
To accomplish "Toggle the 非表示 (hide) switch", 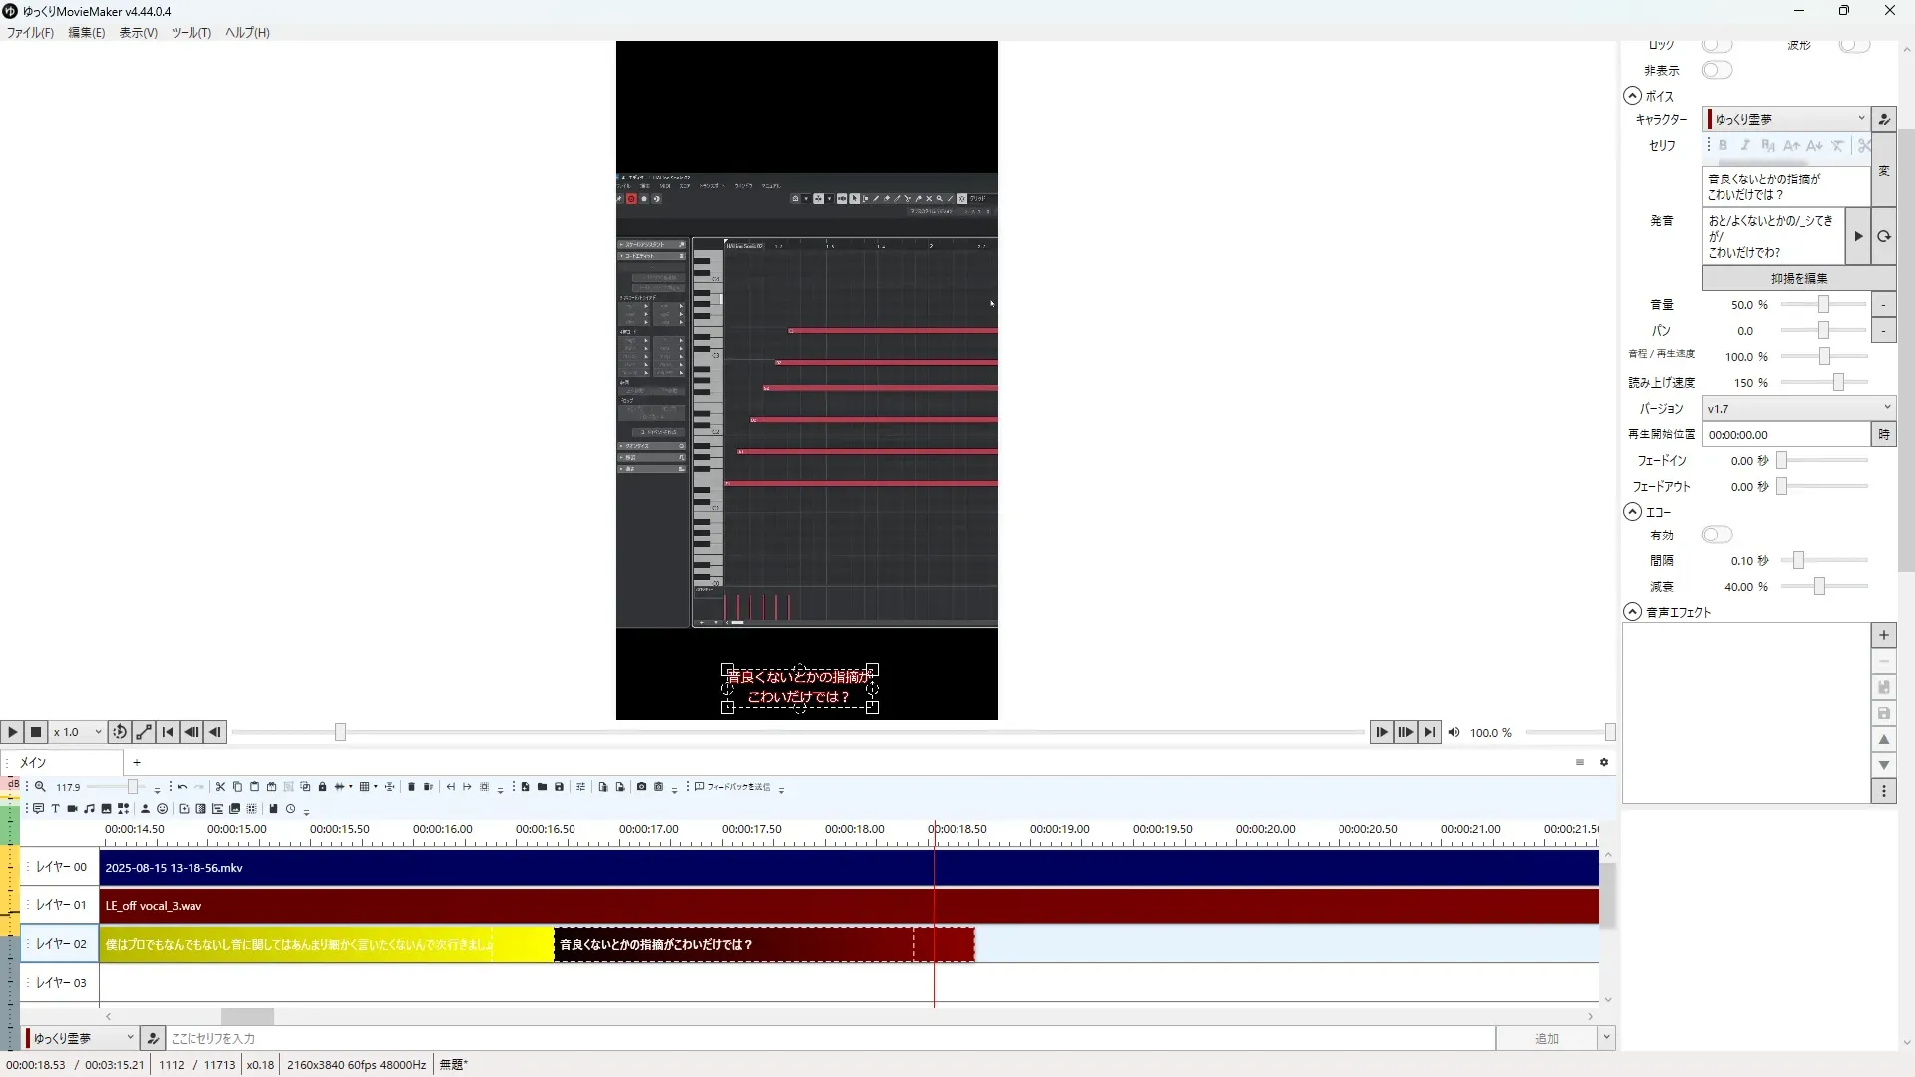I will coord(1717,70).
